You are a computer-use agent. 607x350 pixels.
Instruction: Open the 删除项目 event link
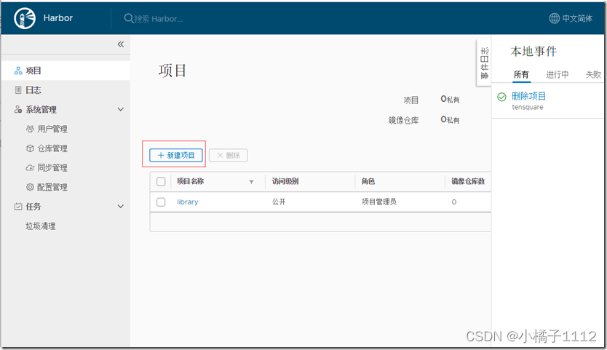coord(528,96)
